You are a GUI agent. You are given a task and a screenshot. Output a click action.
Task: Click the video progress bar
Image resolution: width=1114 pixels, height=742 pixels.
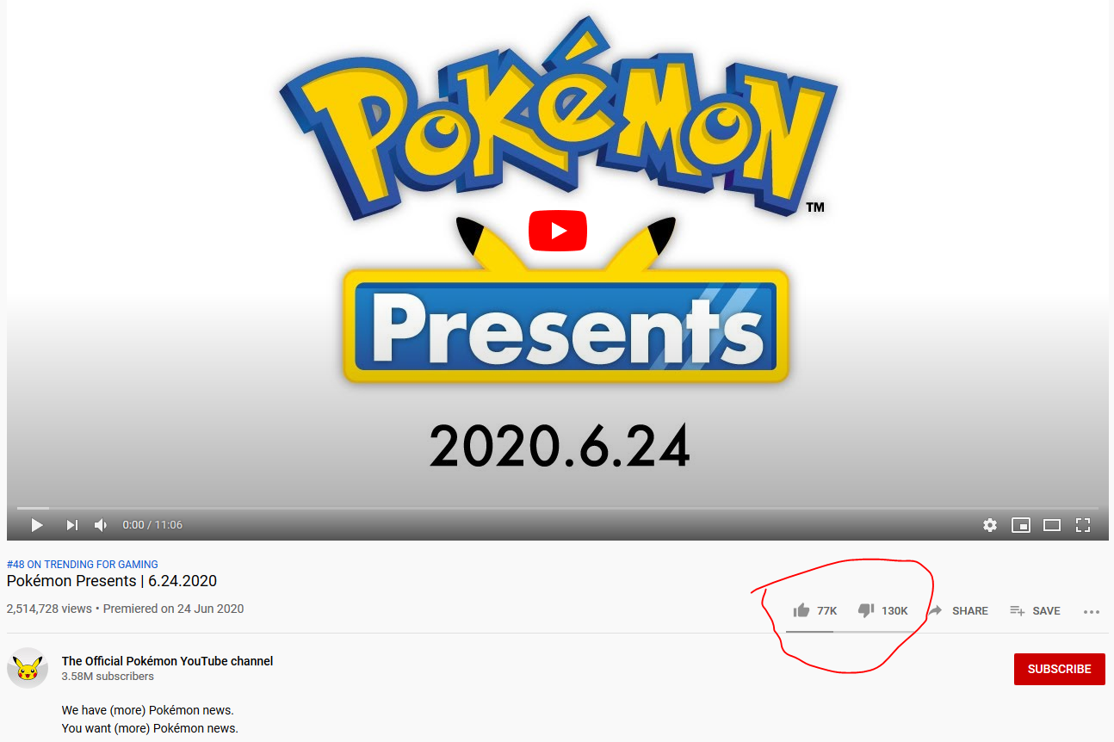tap(557, 508)
